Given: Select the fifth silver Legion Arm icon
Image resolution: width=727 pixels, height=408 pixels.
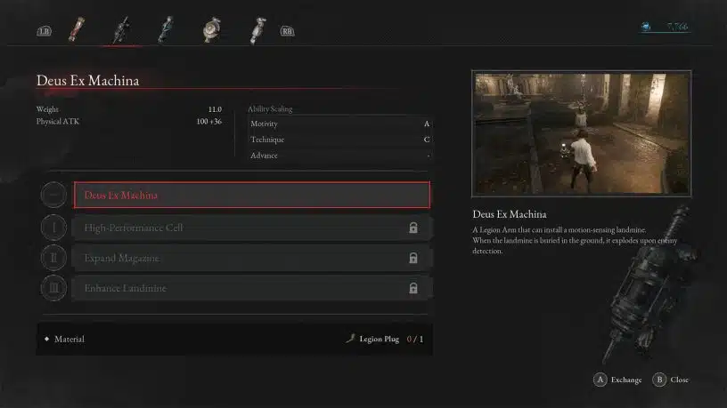Looking at the screenshot, I should tap(257, 30).
